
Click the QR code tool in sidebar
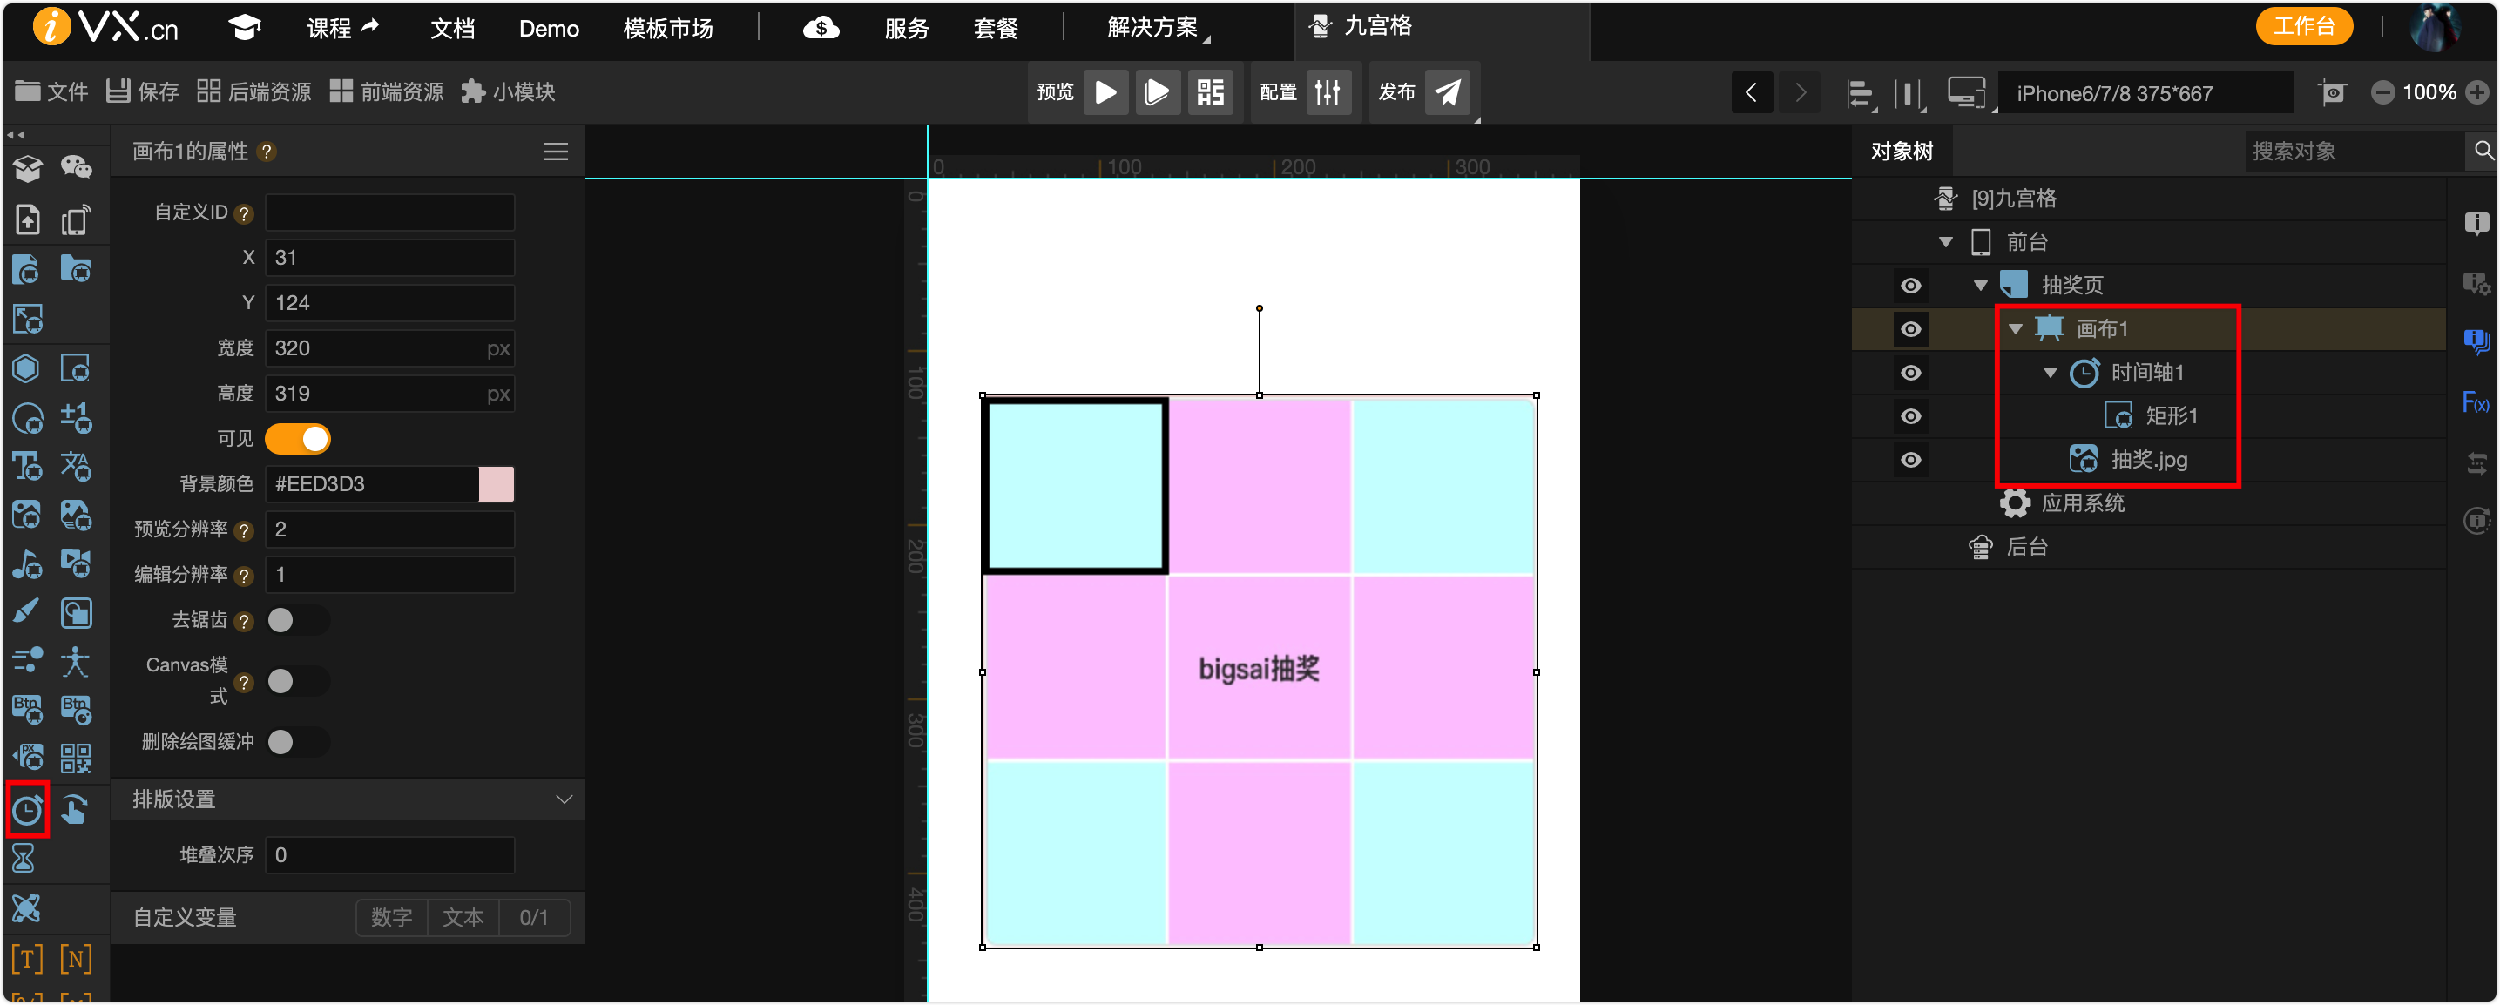point(76,759)
